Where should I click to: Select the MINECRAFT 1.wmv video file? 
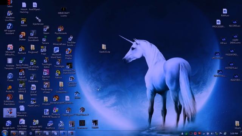point(64,12)
